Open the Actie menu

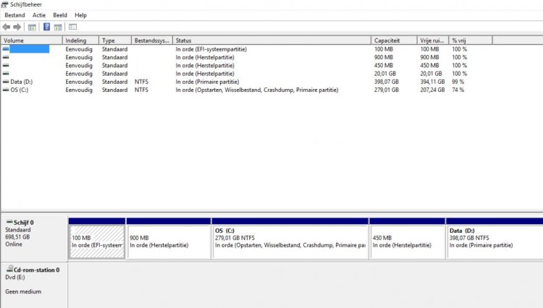pyautogui.click(x=39, y=14)
